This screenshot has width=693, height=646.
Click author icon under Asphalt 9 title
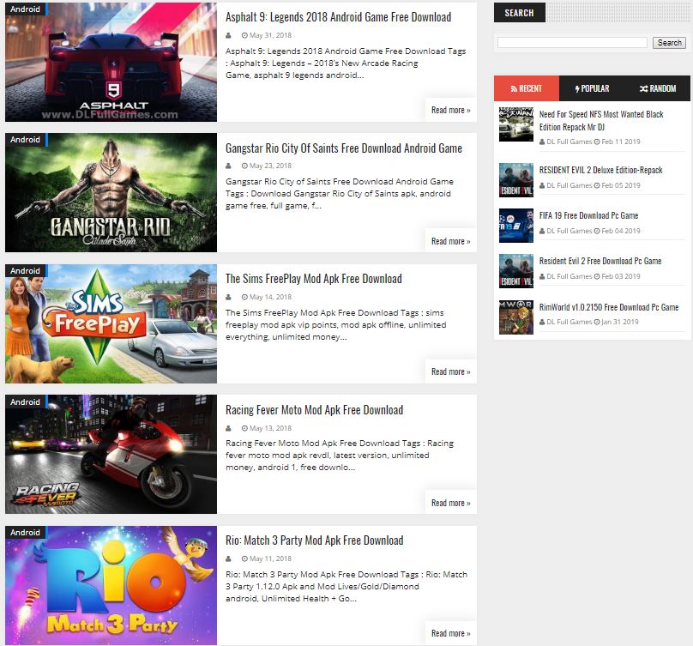[229, 35]
